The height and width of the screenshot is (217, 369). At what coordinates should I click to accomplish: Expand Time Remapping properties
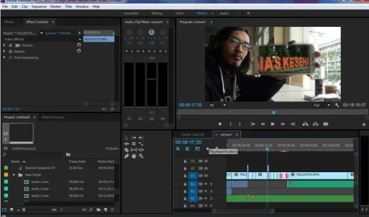point(4,57)
